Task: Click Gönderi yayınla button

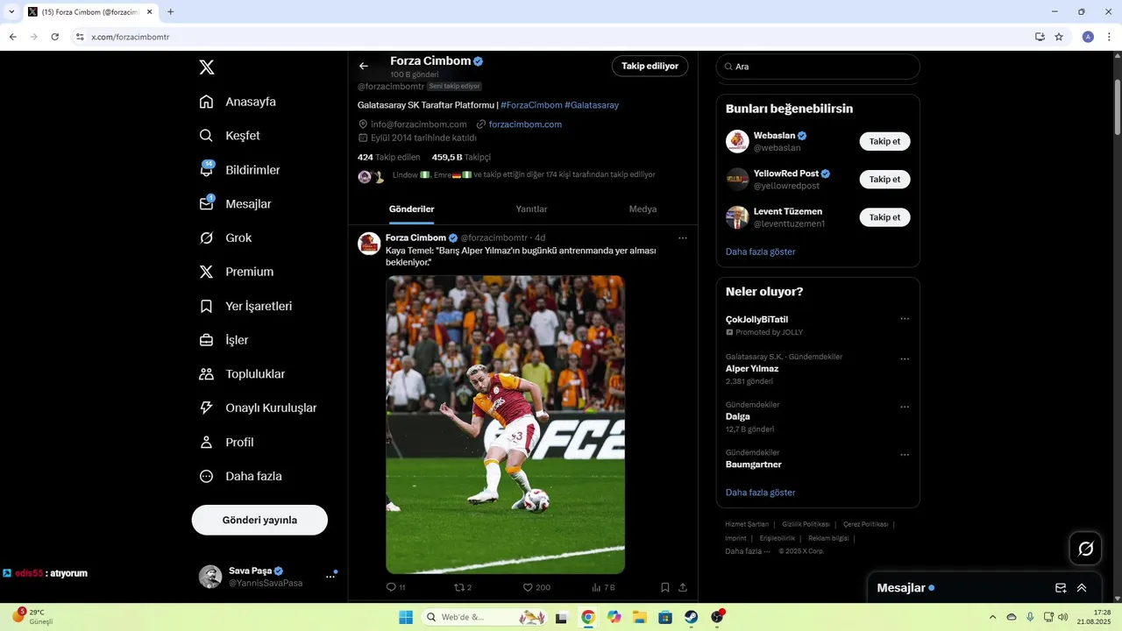Action: [x=259, y=520]
